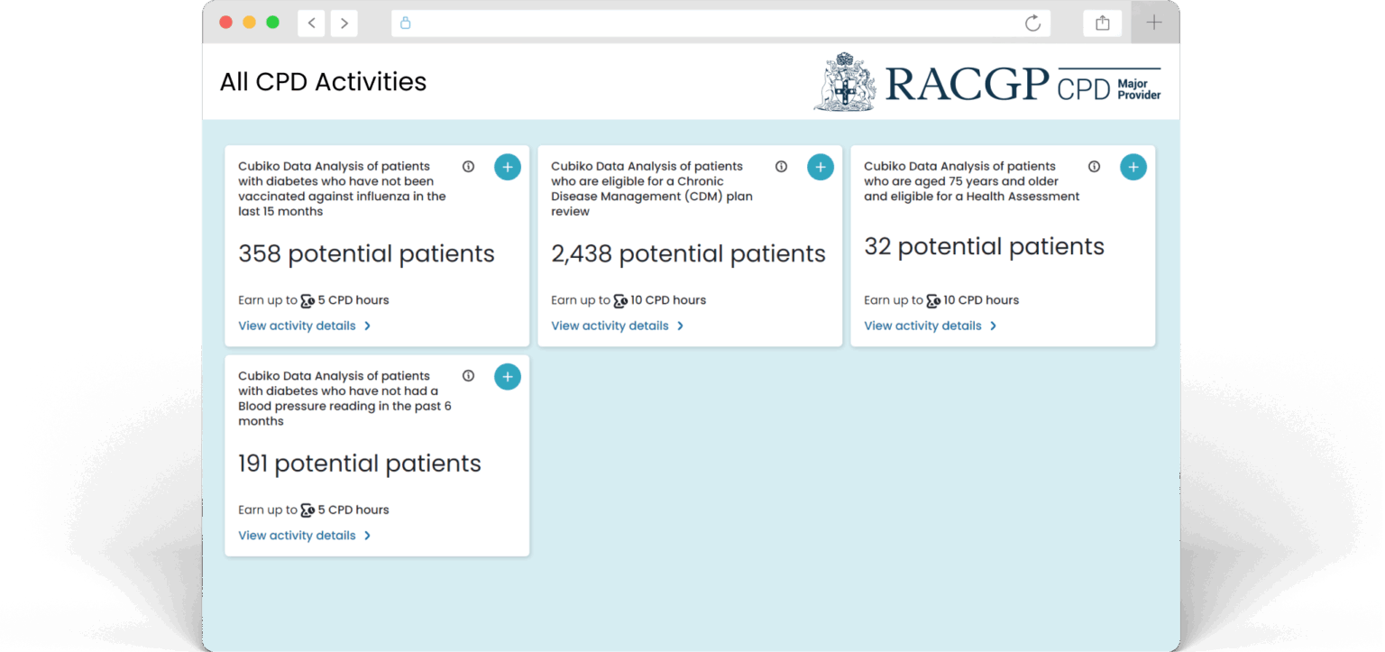
Task: View activity details for the CDM plan review
Action: [617, 326]
